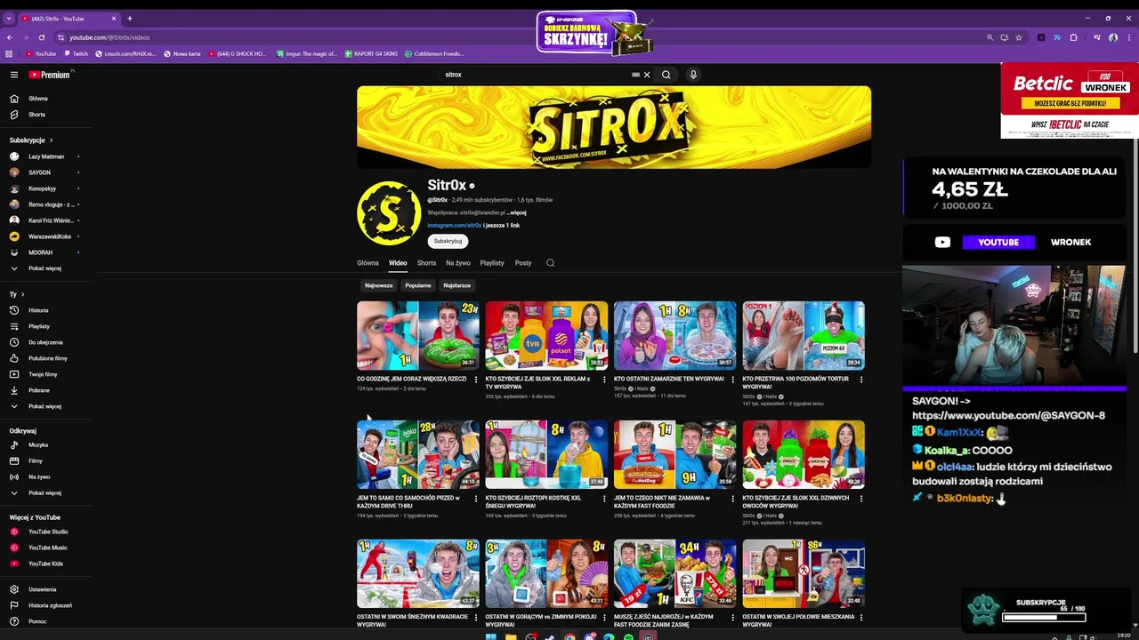This screenshot has width=1139, height=640.
Task: Click the YouTube Premium logo
Action: click(50, 75)
